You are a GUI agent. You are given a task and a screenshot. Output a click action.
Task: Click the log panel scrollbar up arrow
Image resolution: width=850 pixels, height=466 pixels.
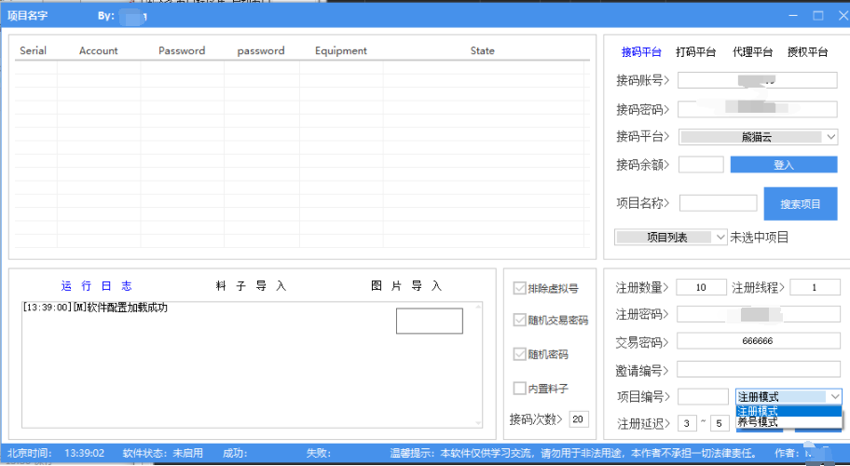coord(478,307)
